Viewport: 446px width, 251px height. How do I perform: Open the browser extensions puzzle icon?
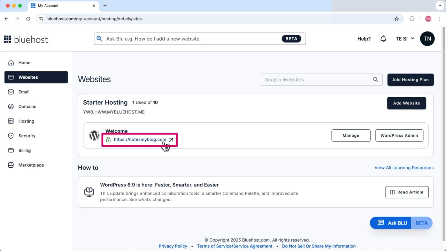pos(412,19)
